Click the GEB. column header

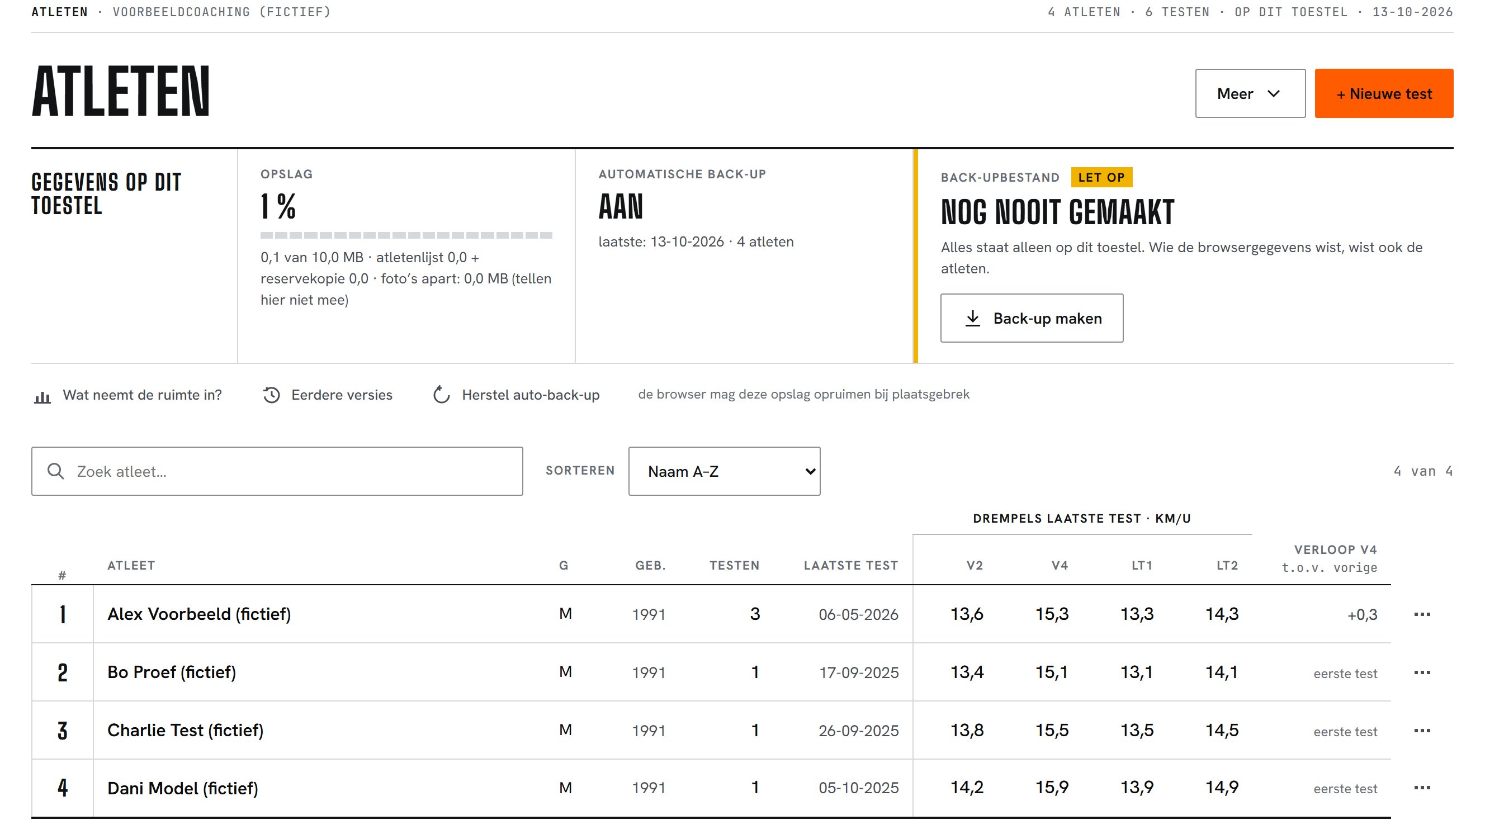tap(650, 566)
